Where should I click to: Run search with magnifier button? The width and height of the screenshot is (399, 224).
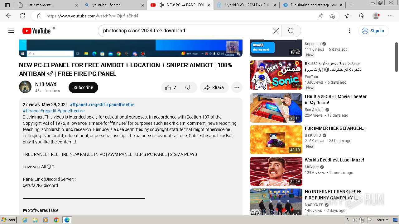click(291, 30)
